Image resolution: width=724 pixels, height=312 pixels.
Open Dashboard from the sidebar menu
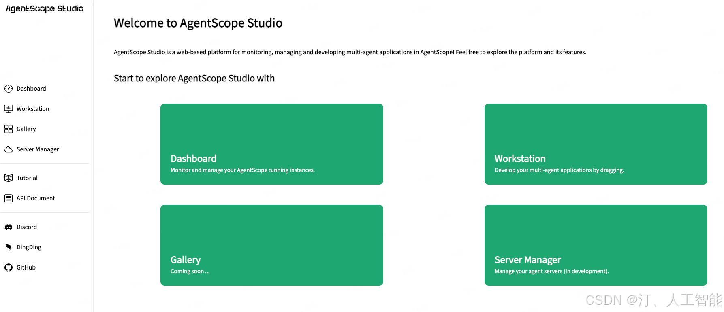31,89
